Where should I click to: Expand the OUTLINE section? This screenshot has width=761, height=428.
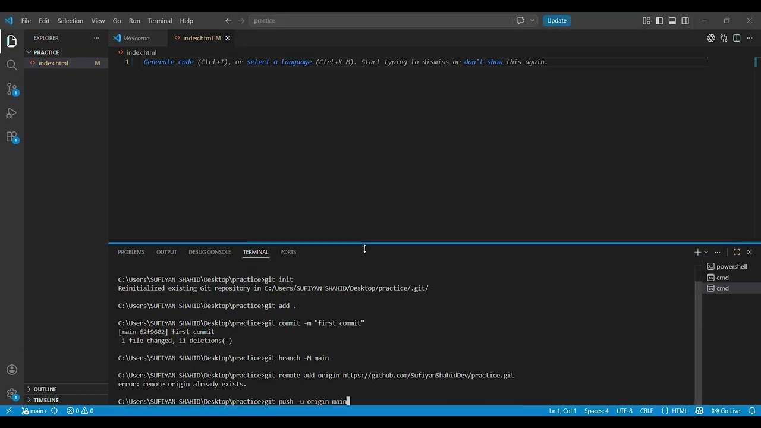67,389
